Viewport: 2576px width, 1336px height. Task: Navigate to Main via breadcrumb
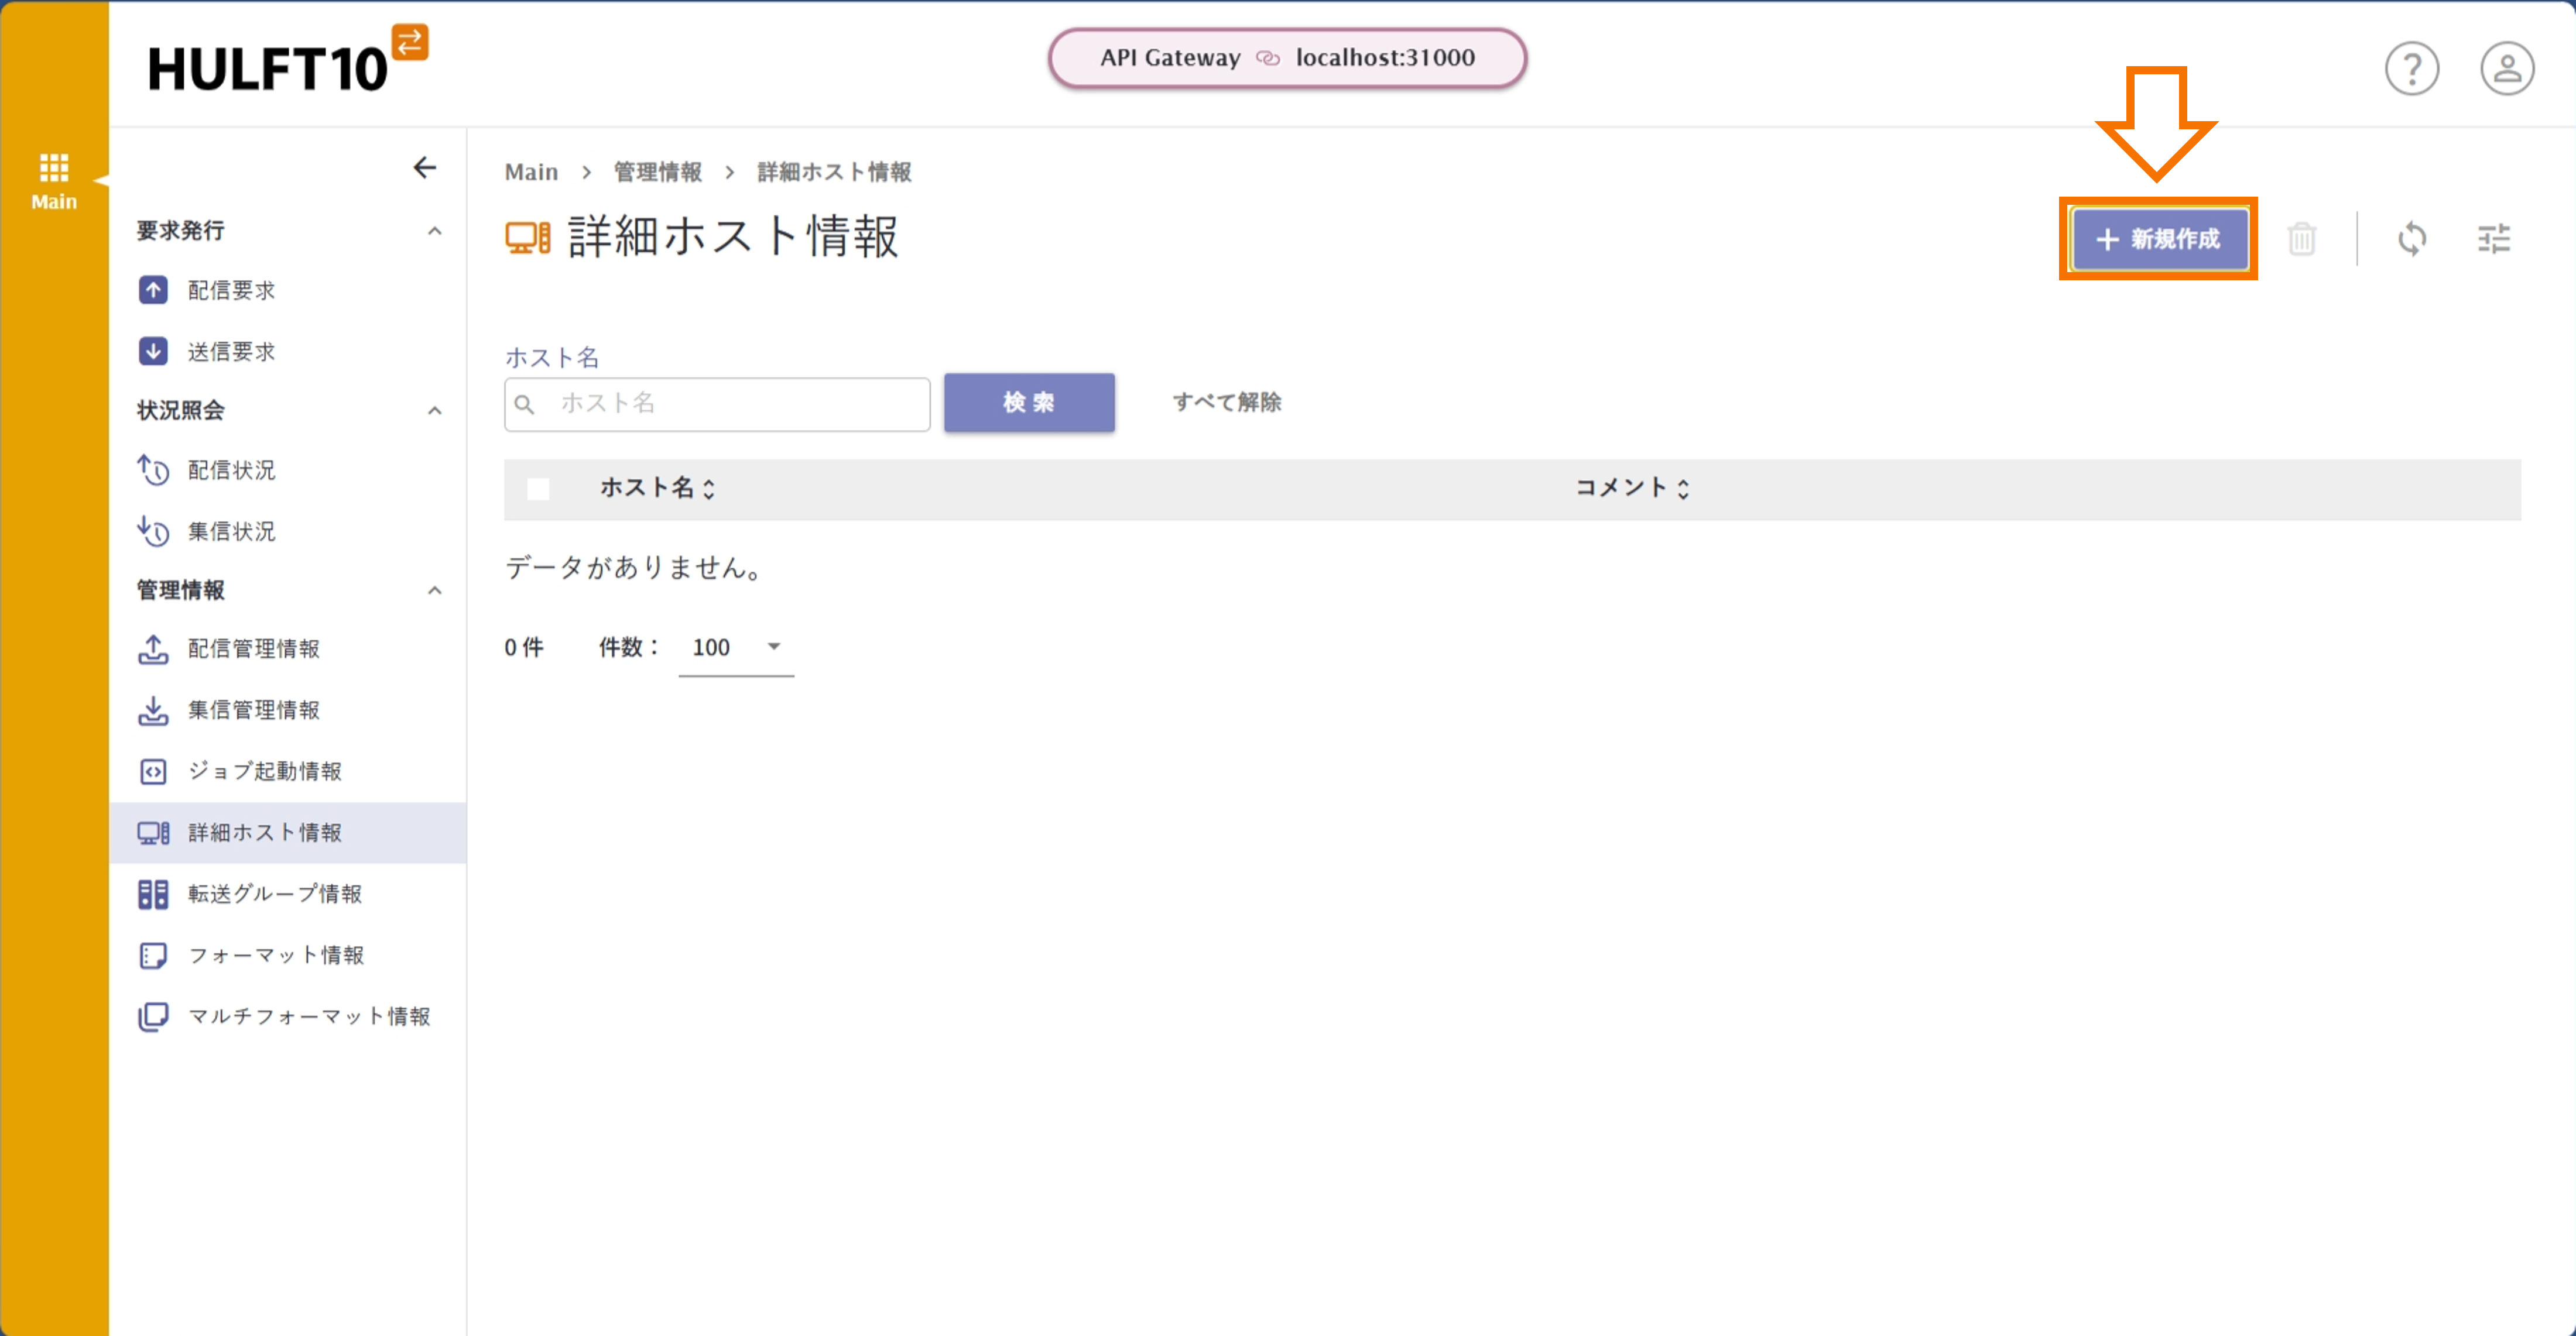(531, 171)
